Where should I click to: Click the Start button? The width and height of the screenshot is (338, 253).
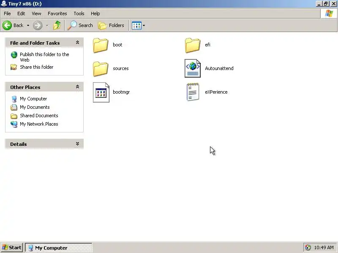tap(12, 248)
